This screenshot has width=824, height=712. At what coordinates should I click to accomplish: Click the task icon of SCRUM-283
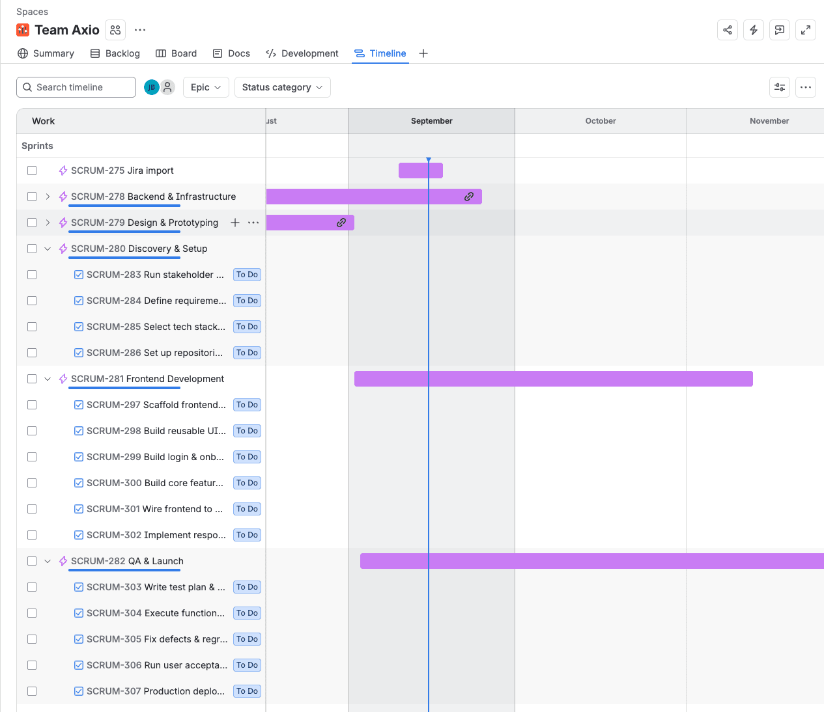tap(79, 275)
